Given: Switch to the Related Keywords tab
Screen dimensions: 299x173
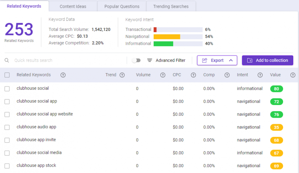Looking at the screenshot, I should pyautogui.click(x=24, y=6).
